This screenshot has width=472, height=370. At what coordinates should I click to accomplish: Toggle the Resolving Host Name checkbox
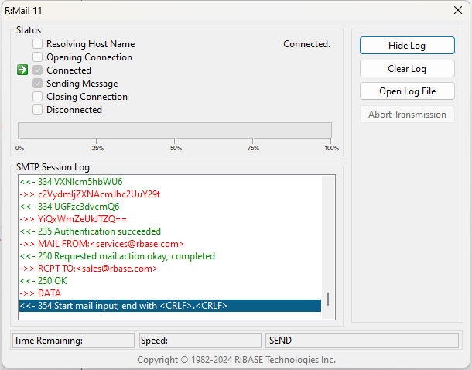[x=37, y=43]
